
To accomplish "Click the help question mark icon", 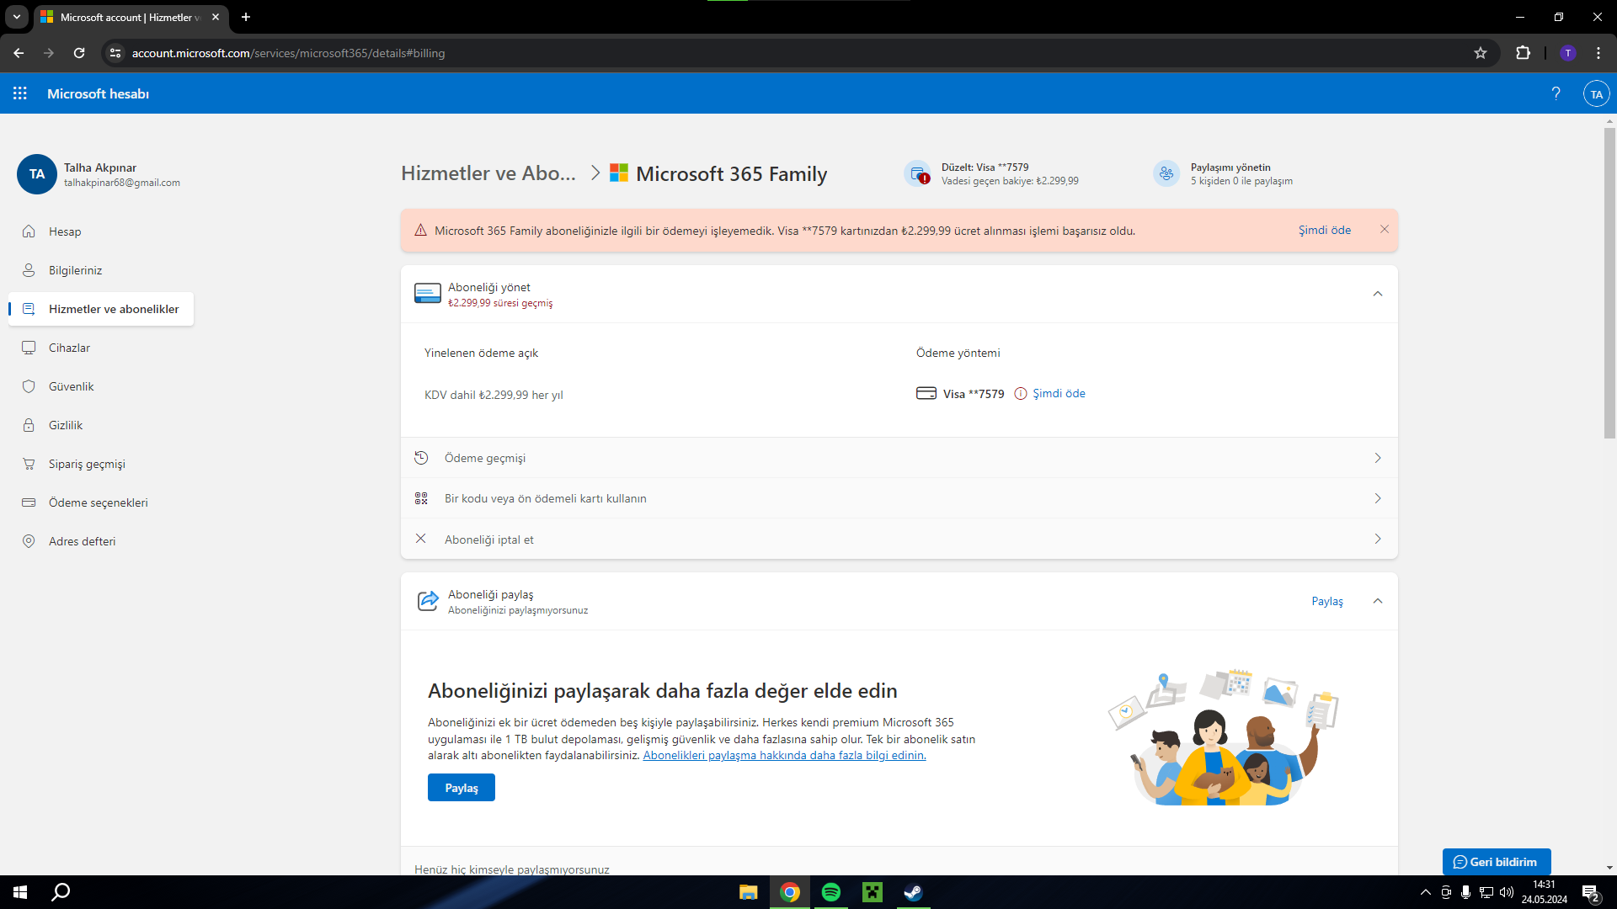I will (1556, 93).
